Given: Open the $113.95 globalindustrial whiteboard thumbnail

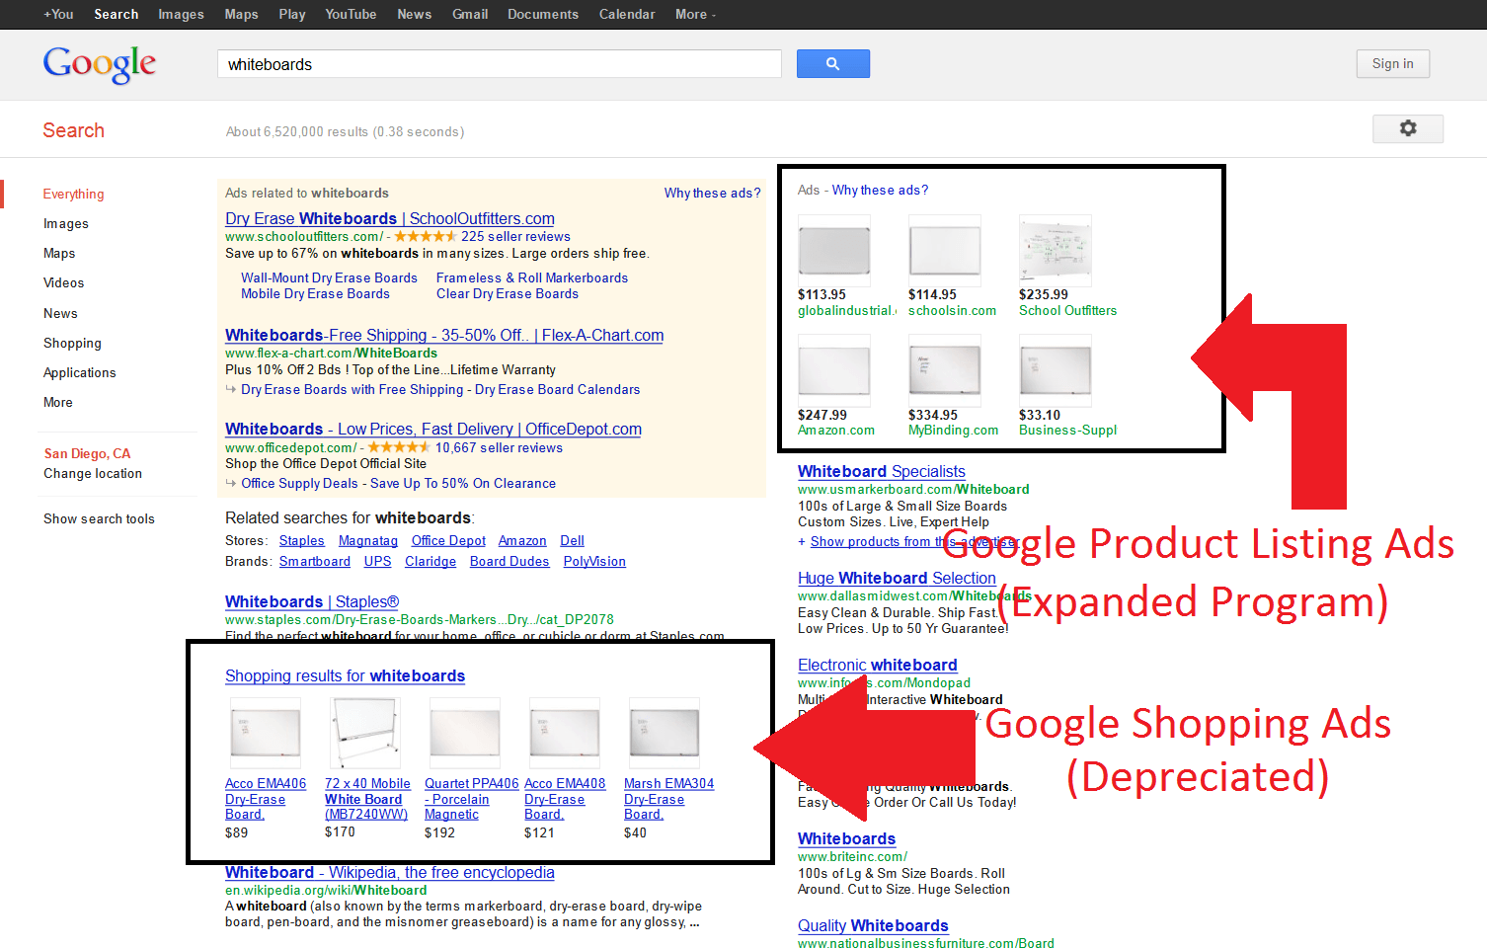Looking at the screenshot, I should click(834, 250).
